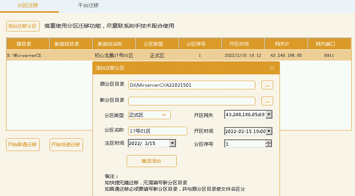Screen dimensions: 355x196
Task: Increase the 分区序号 value
Action: pyautogui.click(x=268, y=142)
